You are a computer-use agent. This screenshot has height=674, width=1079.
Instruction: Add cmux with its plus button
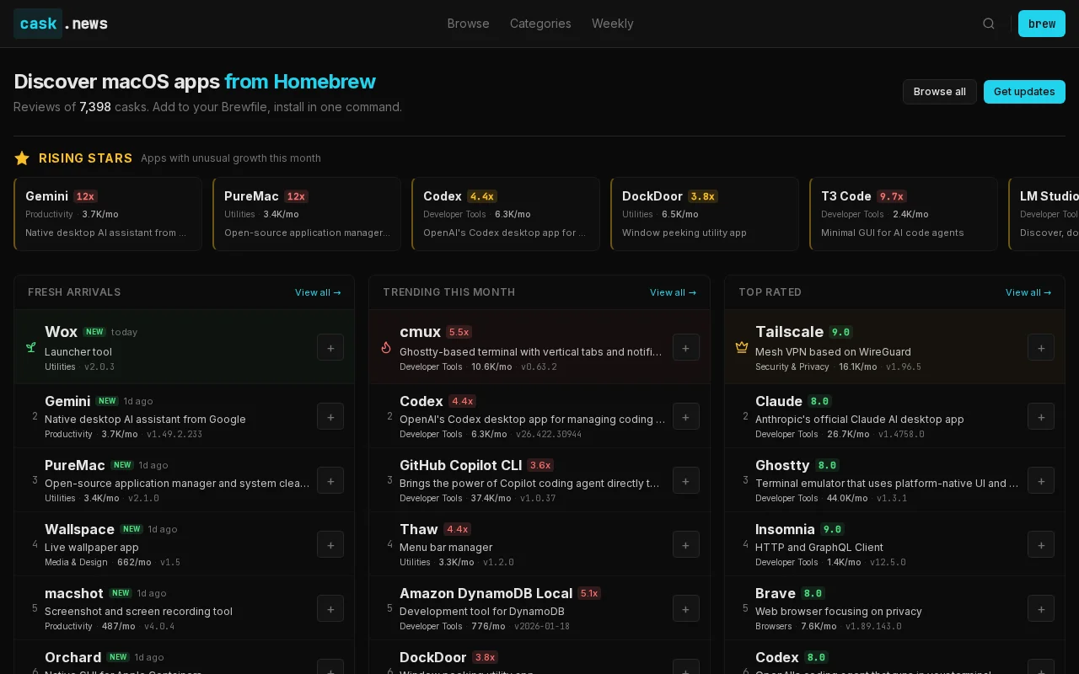coord(686,347)
